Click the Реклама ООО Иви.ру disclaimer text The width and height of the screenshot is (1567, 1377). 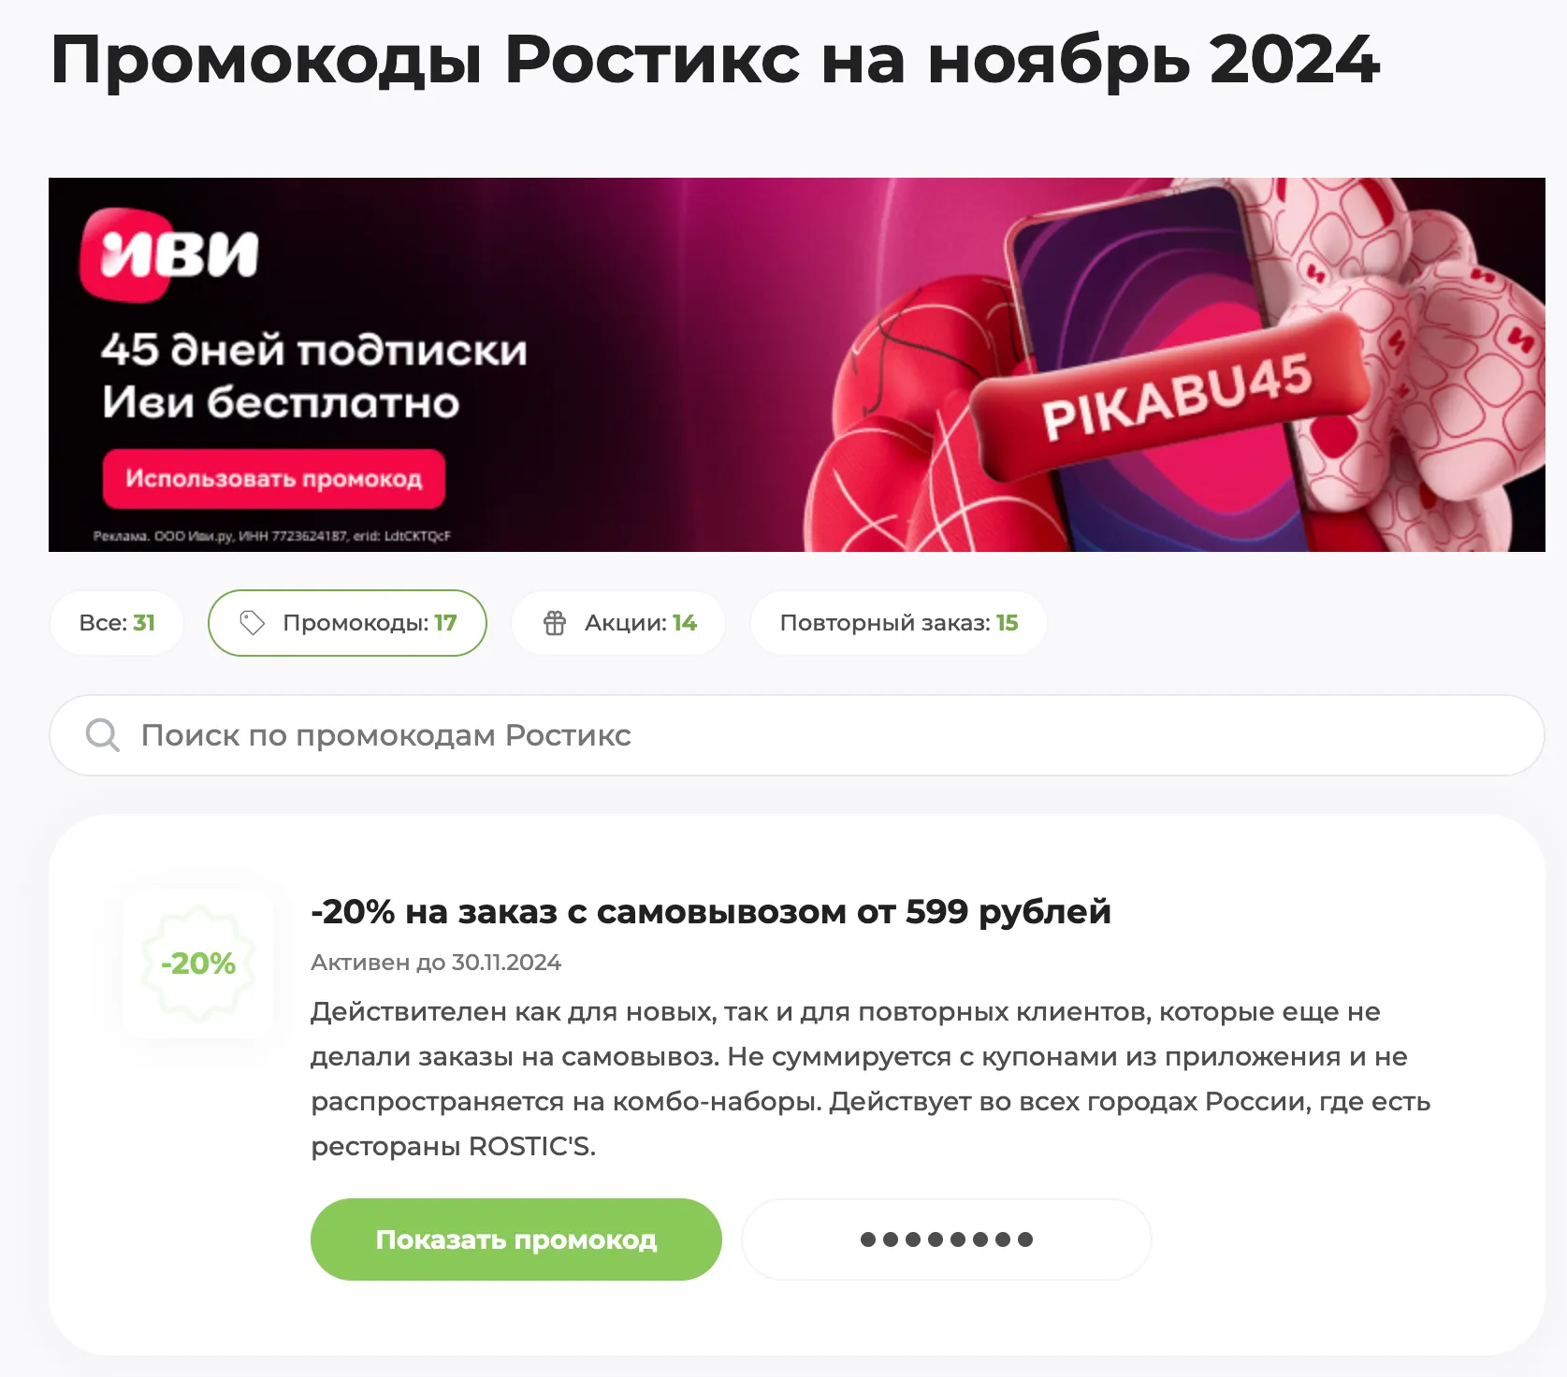click(272, 536)
